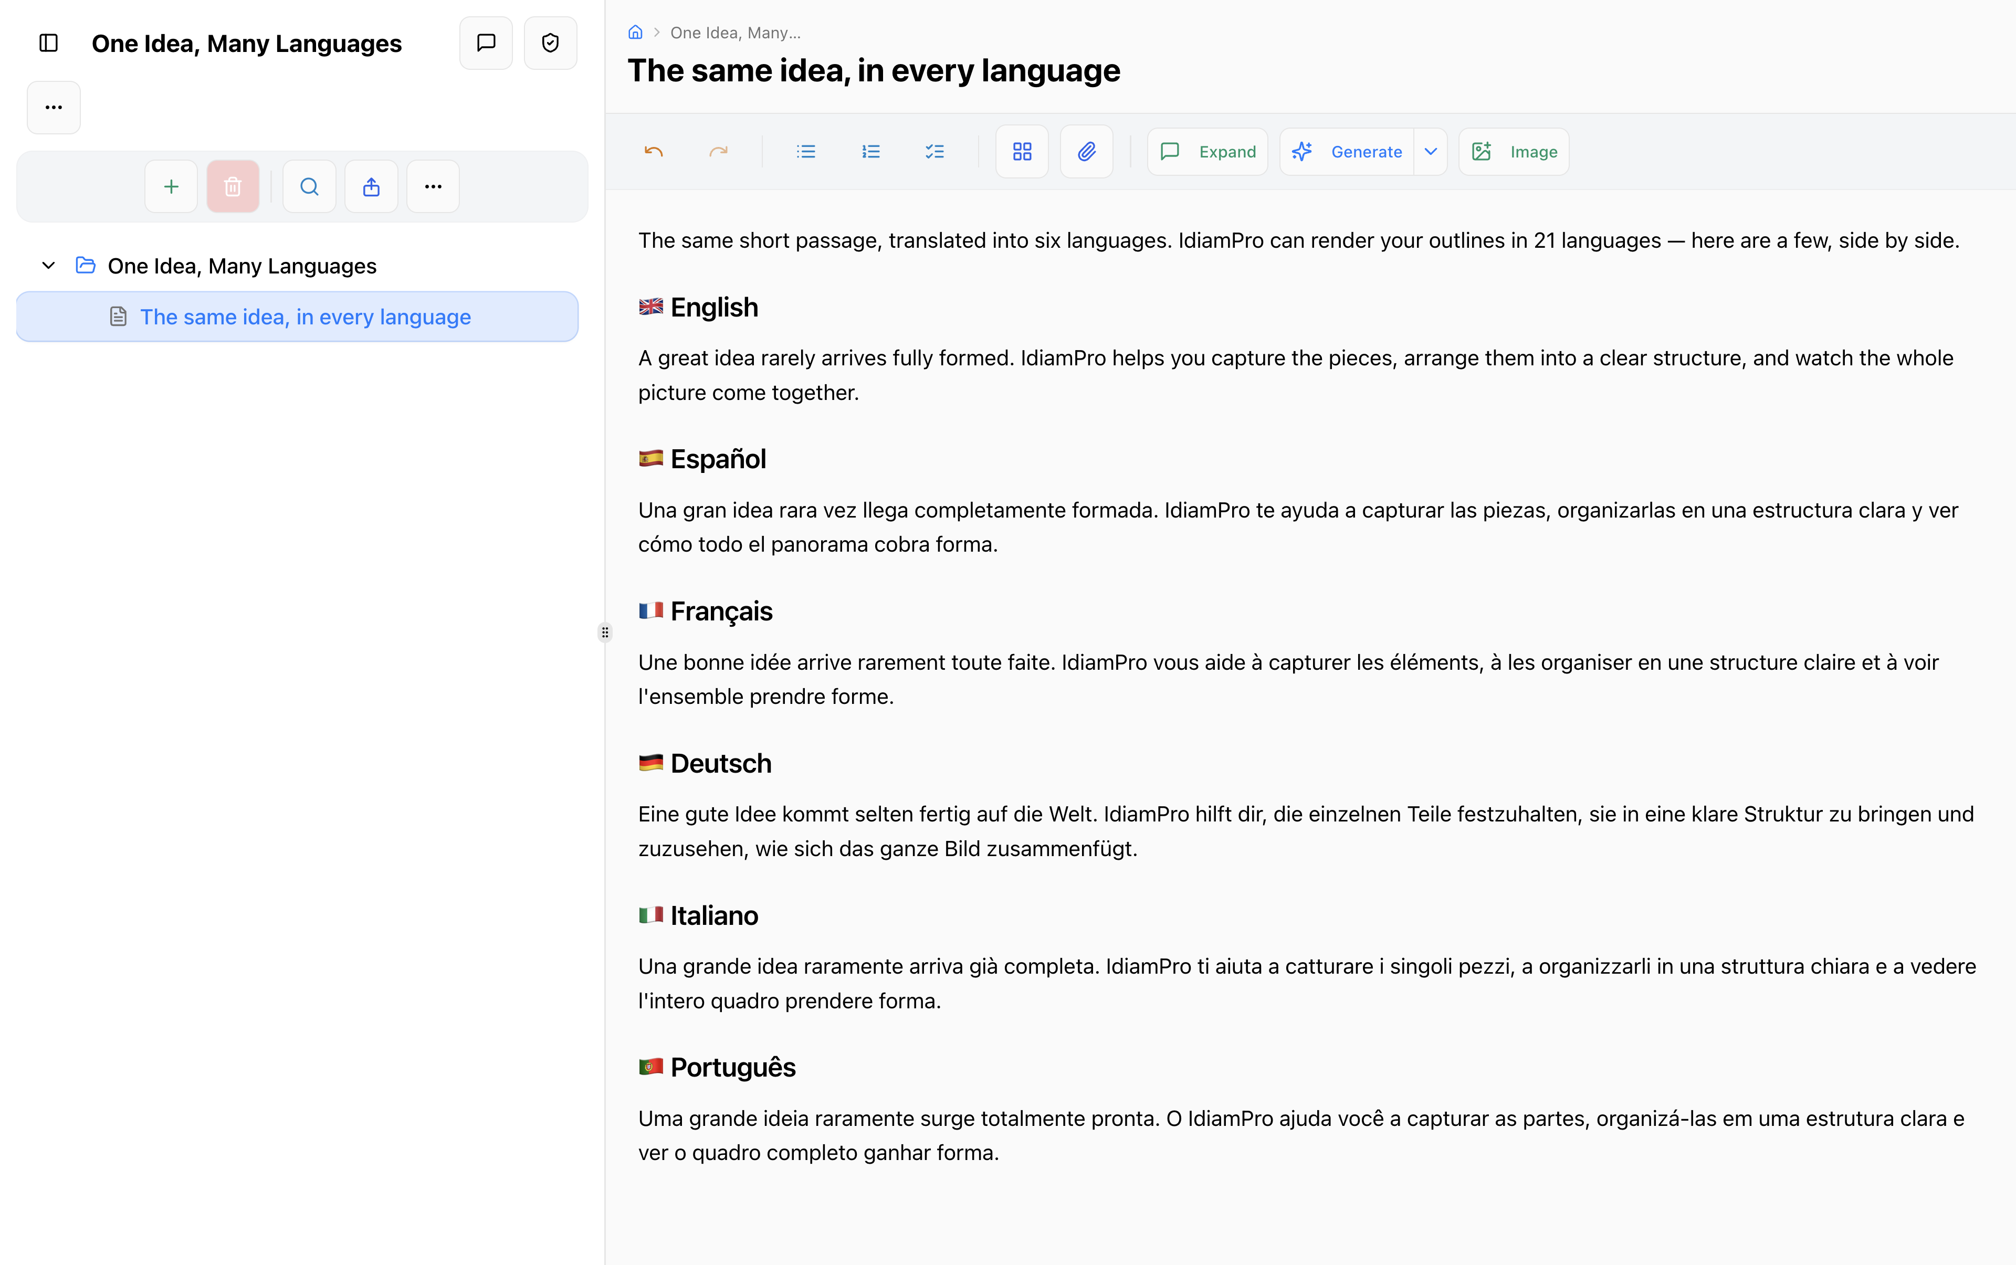This screenshot has width=2016, height=1265.
Task: Click the One Idea, Many... breadcrumb
Action: [736, 33]
